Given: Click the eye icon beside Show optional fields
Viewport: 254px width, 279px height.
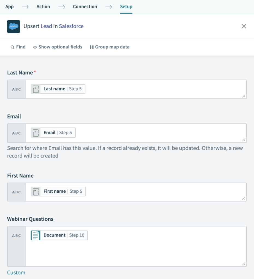Looking at the screenshot, I should click(35, 47).
